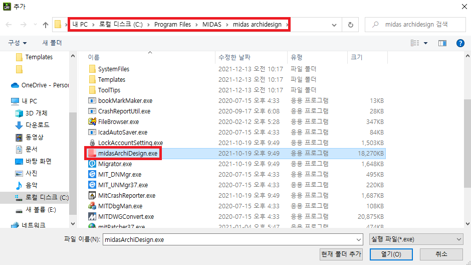The height and width of the screenshot is (265, 471).
Task: Select the Migrator.exe file icon
Action: [x=92, y=164]
